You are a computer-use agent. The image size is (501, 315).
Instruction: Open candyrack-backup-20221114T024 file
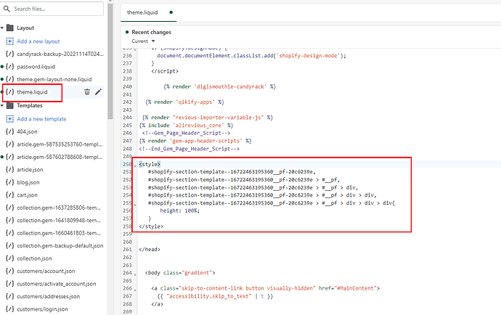[60, 54]
